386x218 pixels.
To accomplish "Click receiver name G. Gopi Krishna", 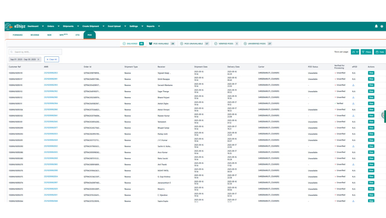I will [164, 177].
